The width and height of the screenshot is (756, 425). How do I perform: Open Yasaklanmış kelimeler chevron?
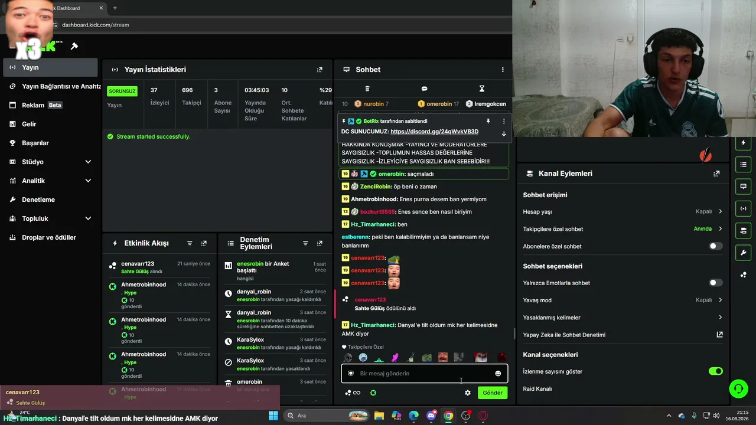[x=720, y=318]
